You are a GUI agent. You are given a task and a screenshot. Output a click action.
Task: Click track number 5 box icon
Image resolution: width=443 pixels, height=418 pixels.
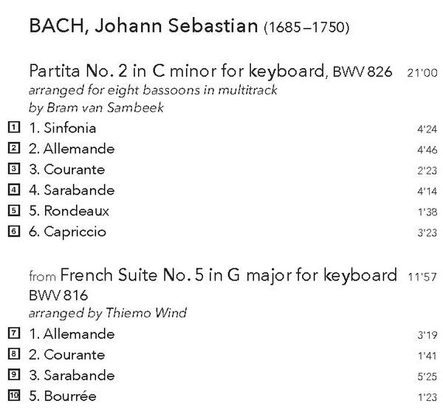pyautogui.click(x=14, y=211)
